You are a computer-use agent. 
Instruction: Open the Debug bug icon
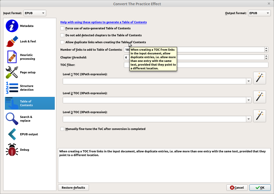tap(12, 150)
